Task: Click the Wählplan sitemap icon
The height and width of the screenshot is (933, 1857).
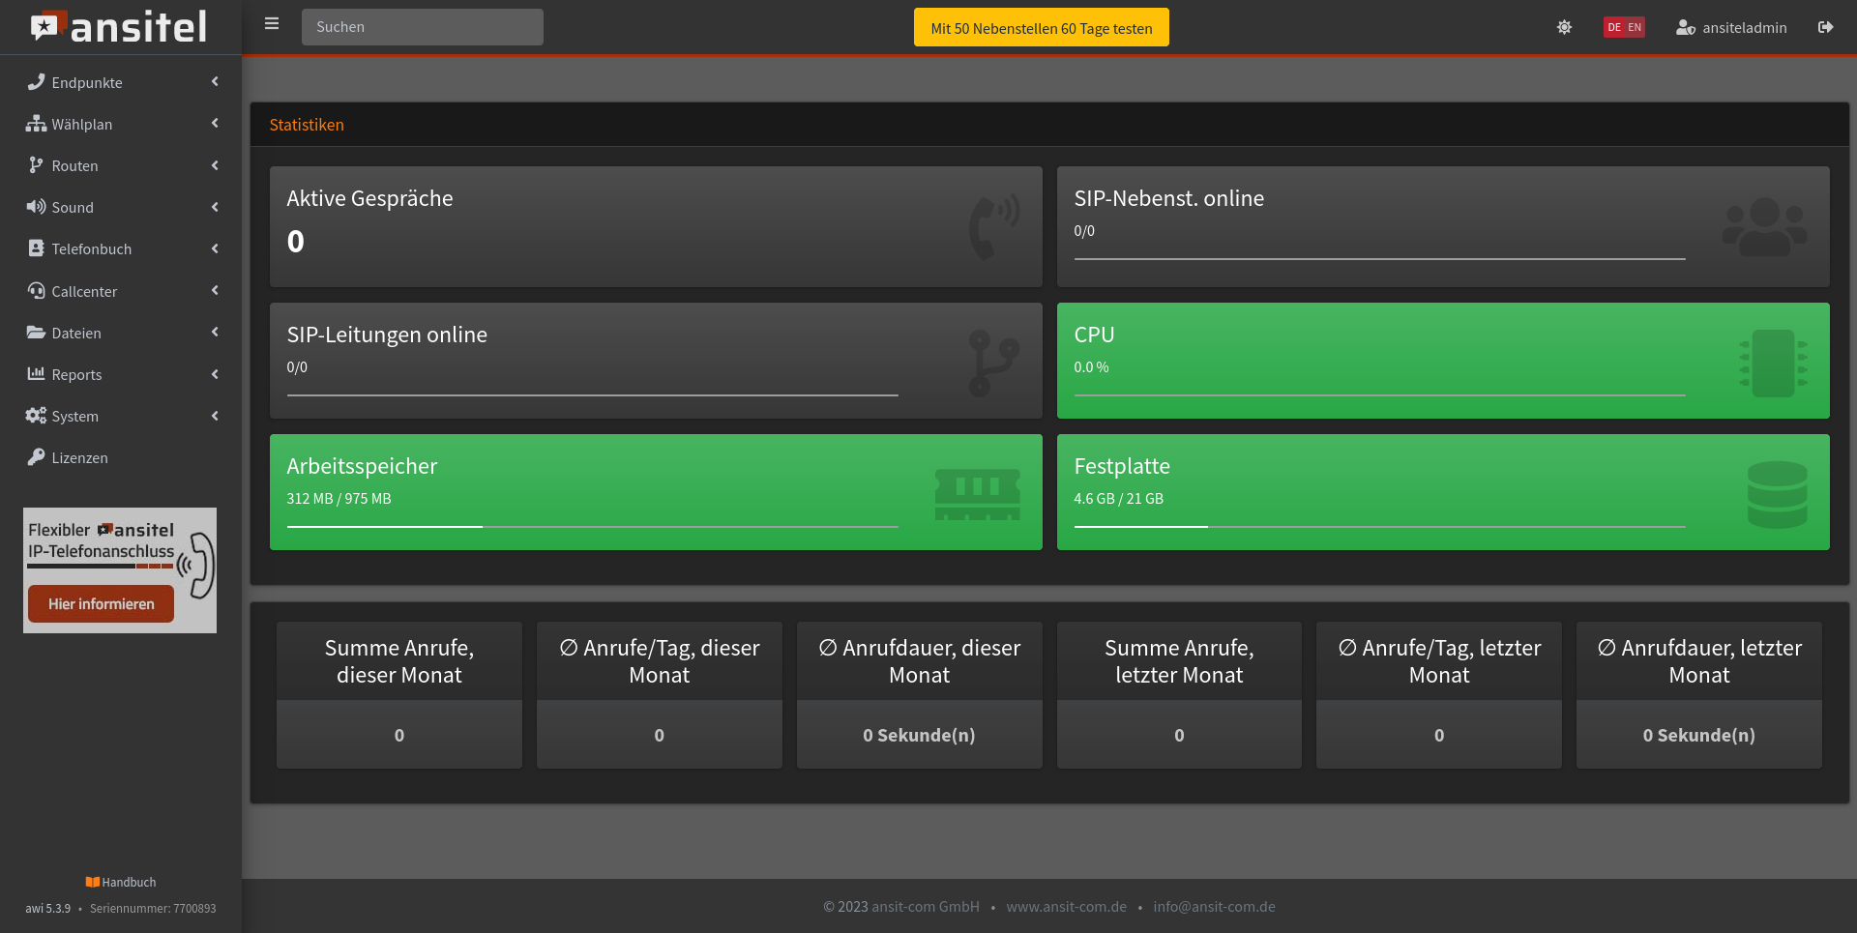Action: tap(36, 124)
